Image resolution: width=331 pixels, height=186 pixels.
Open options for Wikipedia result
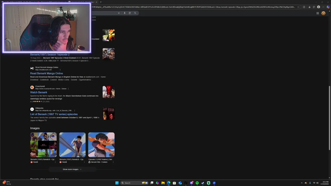pyautogui.click(x=74, y=111)
